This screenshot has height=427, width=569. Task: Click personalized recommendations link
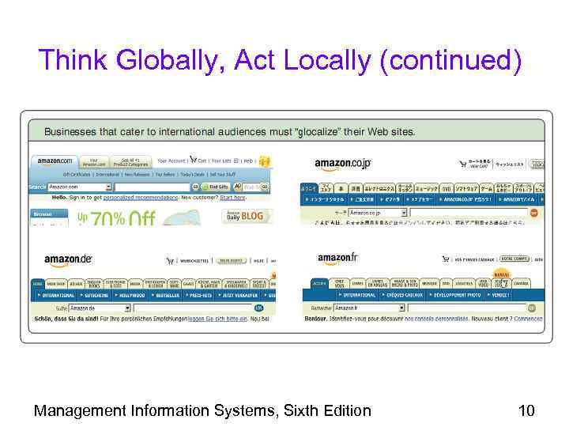click(x=141, y=198)
